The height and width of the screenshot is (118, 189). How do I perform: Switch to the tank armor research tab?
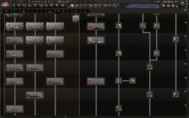(24, 11)
